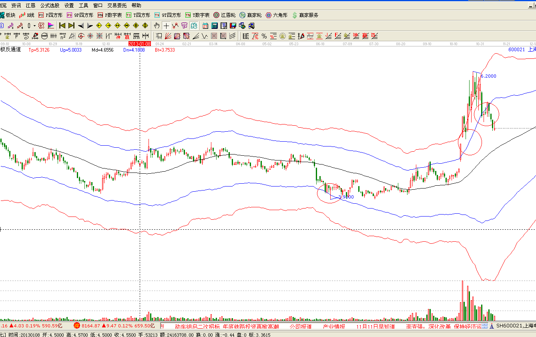Open the 六角形 hexagon tool
Image resolution: width=536 pixels, height=337 pixels.
[276, 15]
